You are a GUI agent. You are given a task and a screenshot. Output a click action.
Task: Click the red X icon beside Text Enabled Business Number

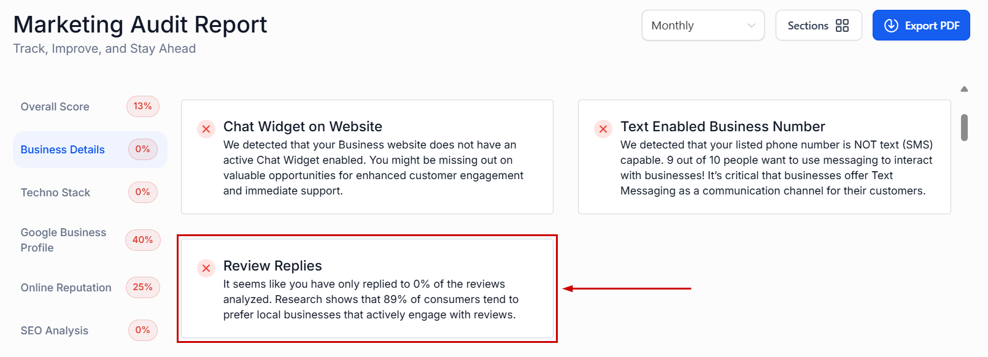coord(603,129)
